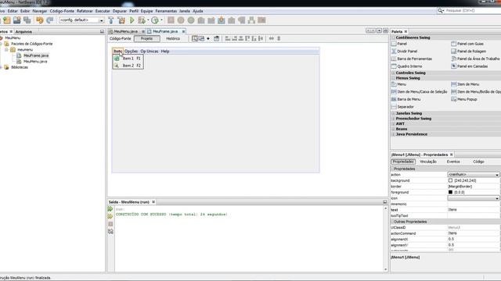Click the Clean and Build icon

click(121, 20)
